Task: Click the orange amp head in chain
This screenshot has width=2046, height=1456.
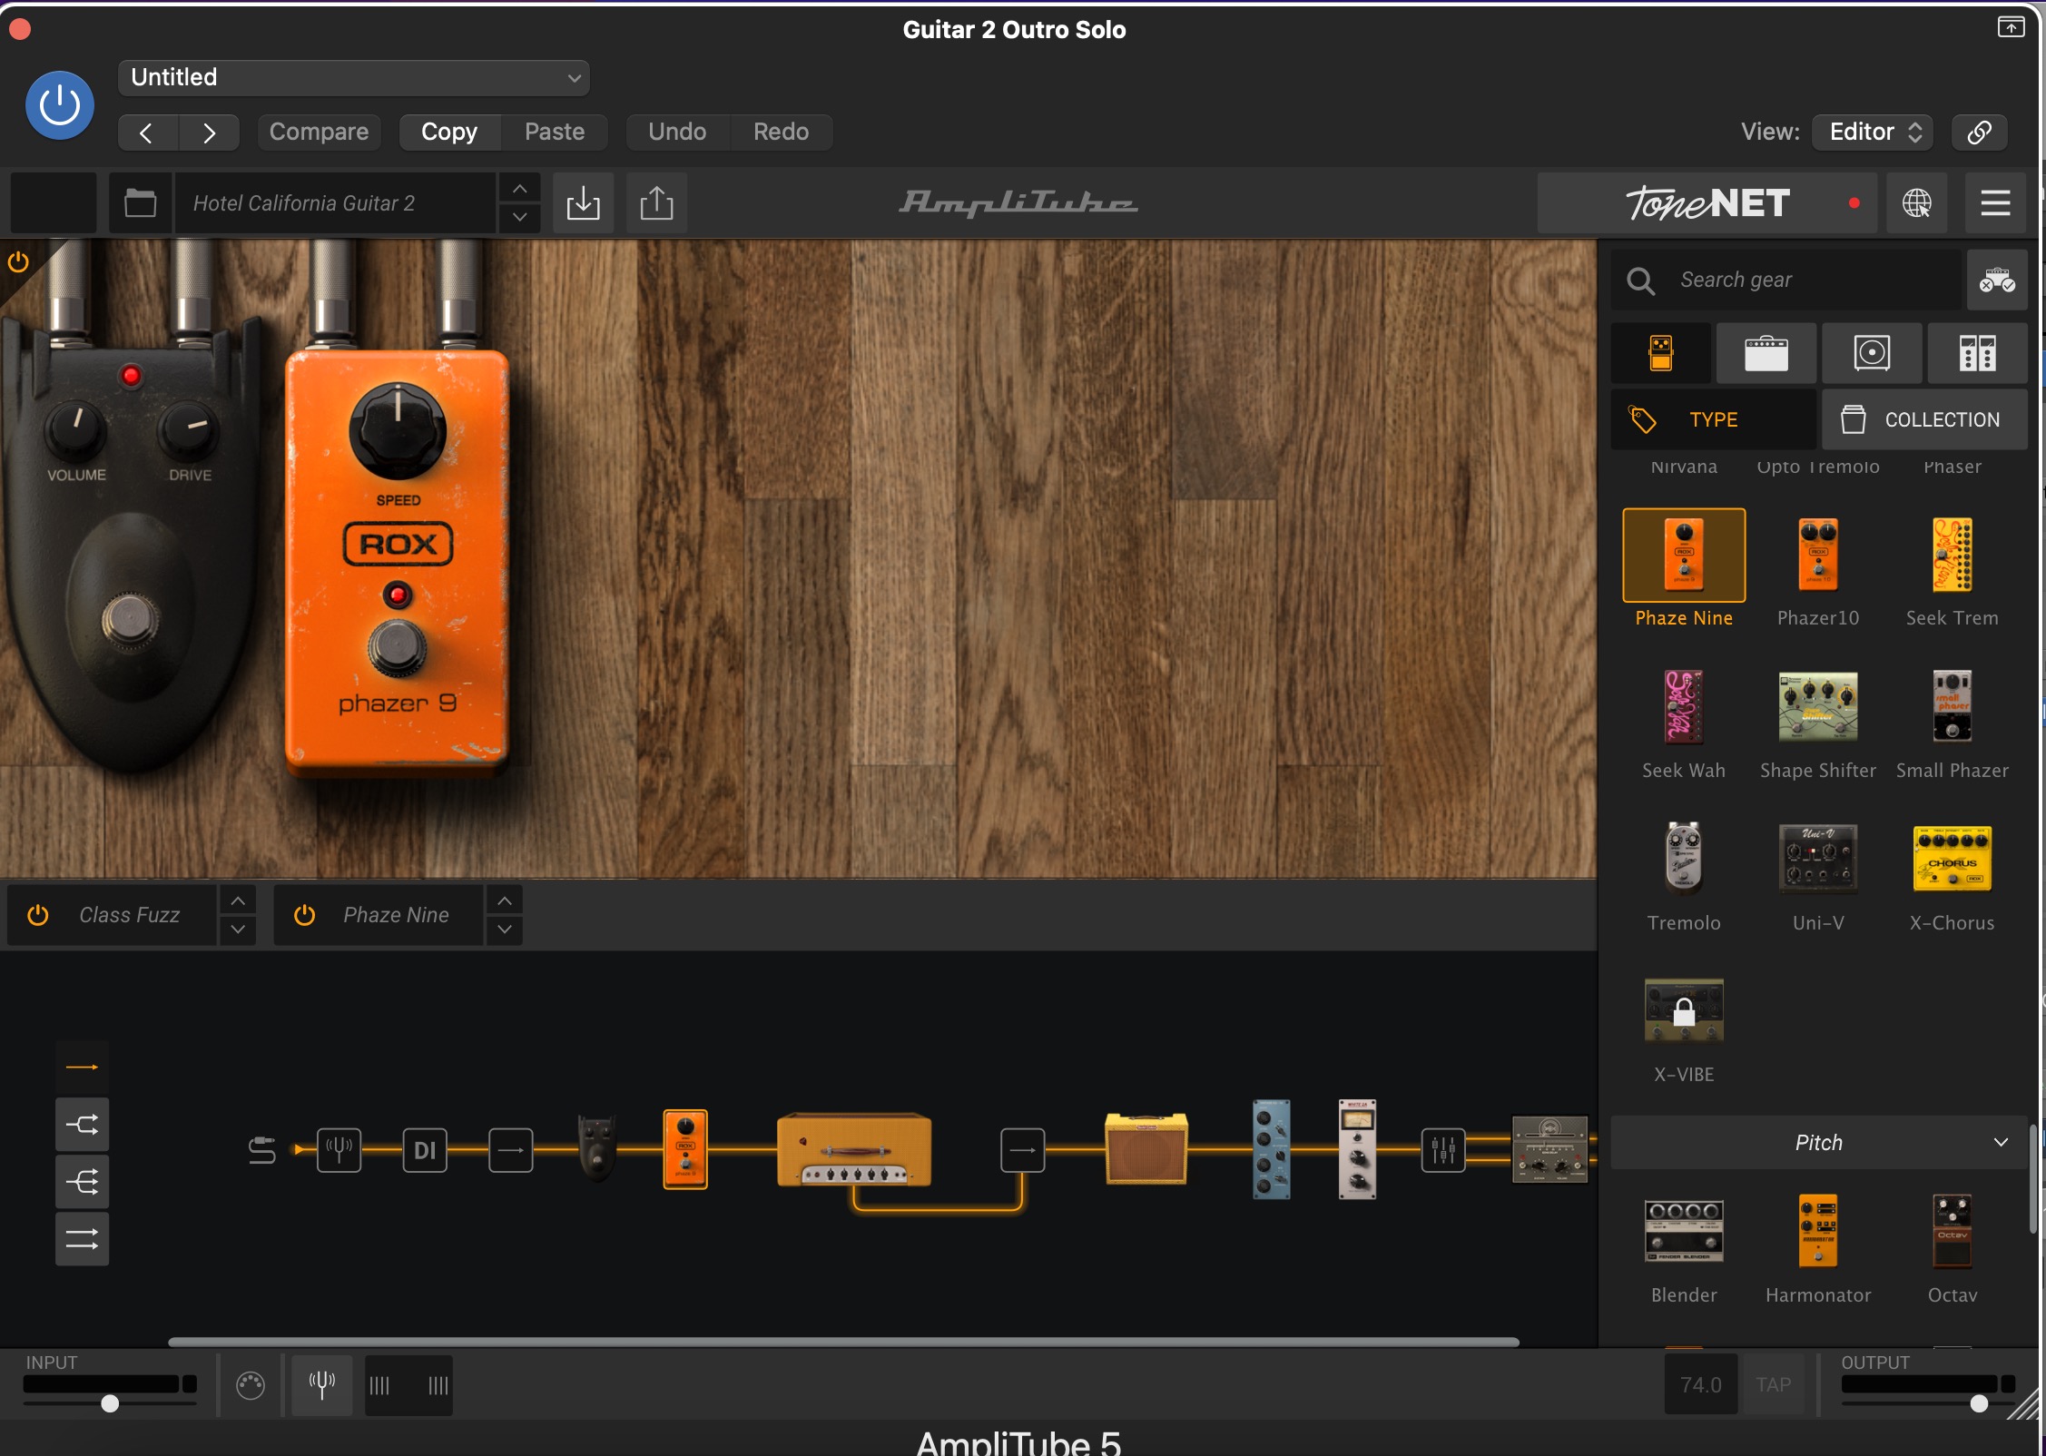Action: (853, 1150)
